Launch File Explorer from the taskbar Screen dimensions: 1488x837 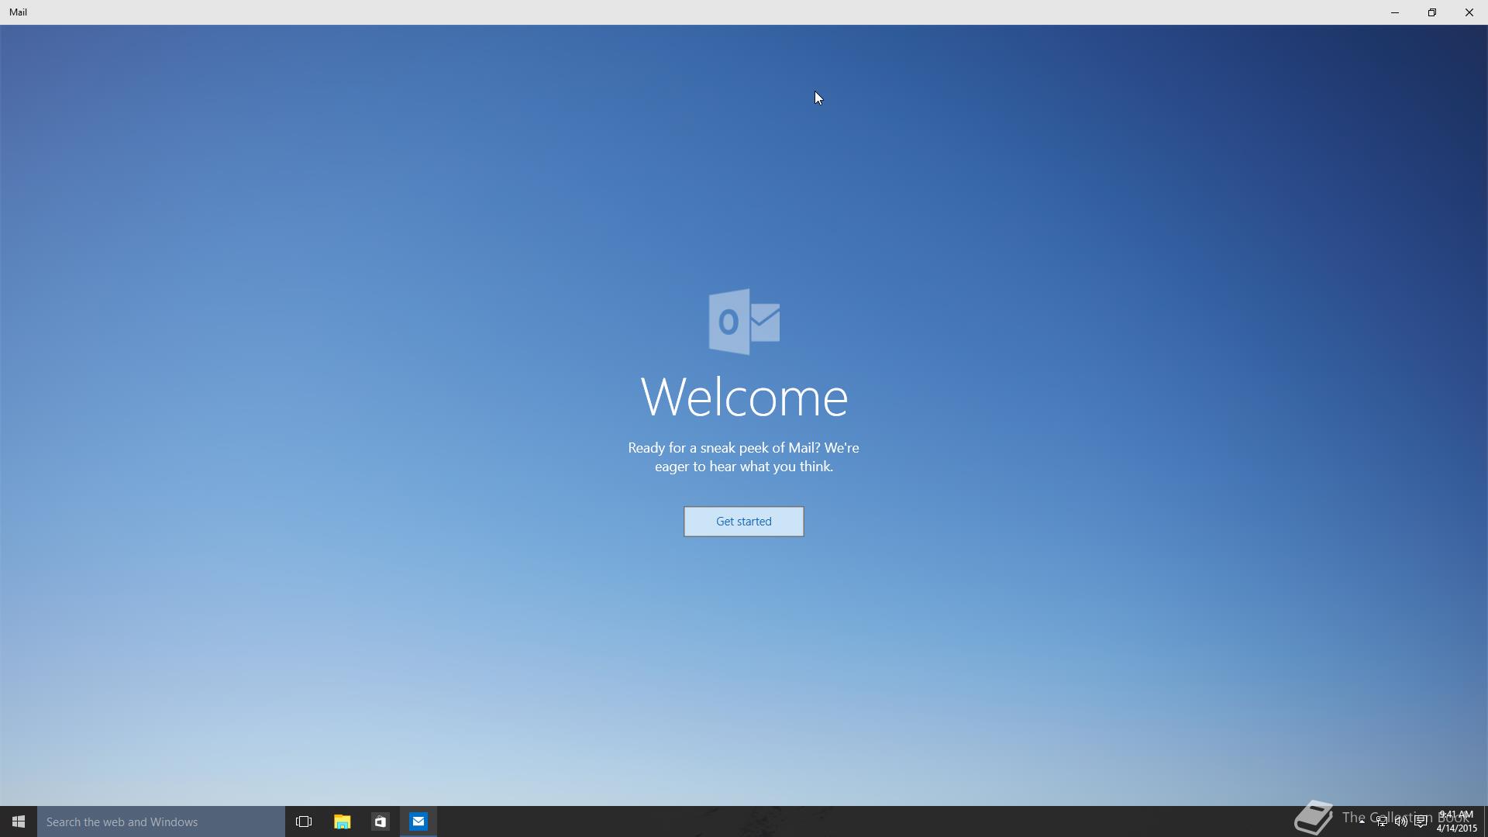click(342, 821)
